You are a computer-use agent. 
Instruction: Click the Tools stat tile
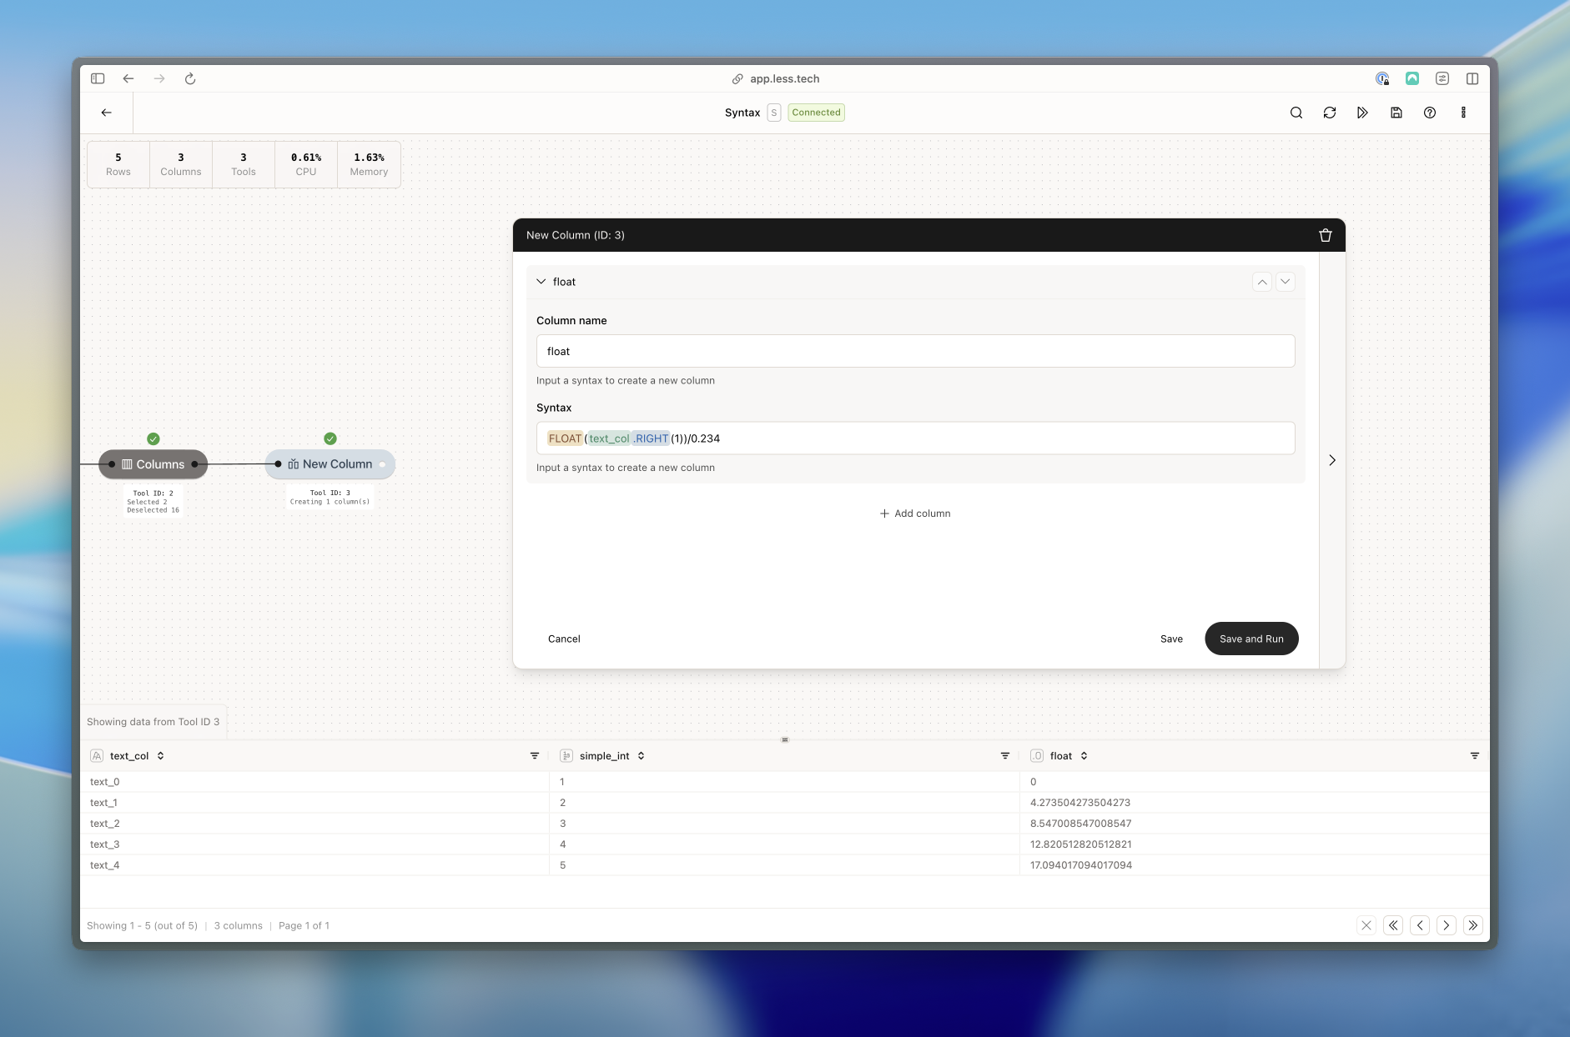click(x=244, y=164)
